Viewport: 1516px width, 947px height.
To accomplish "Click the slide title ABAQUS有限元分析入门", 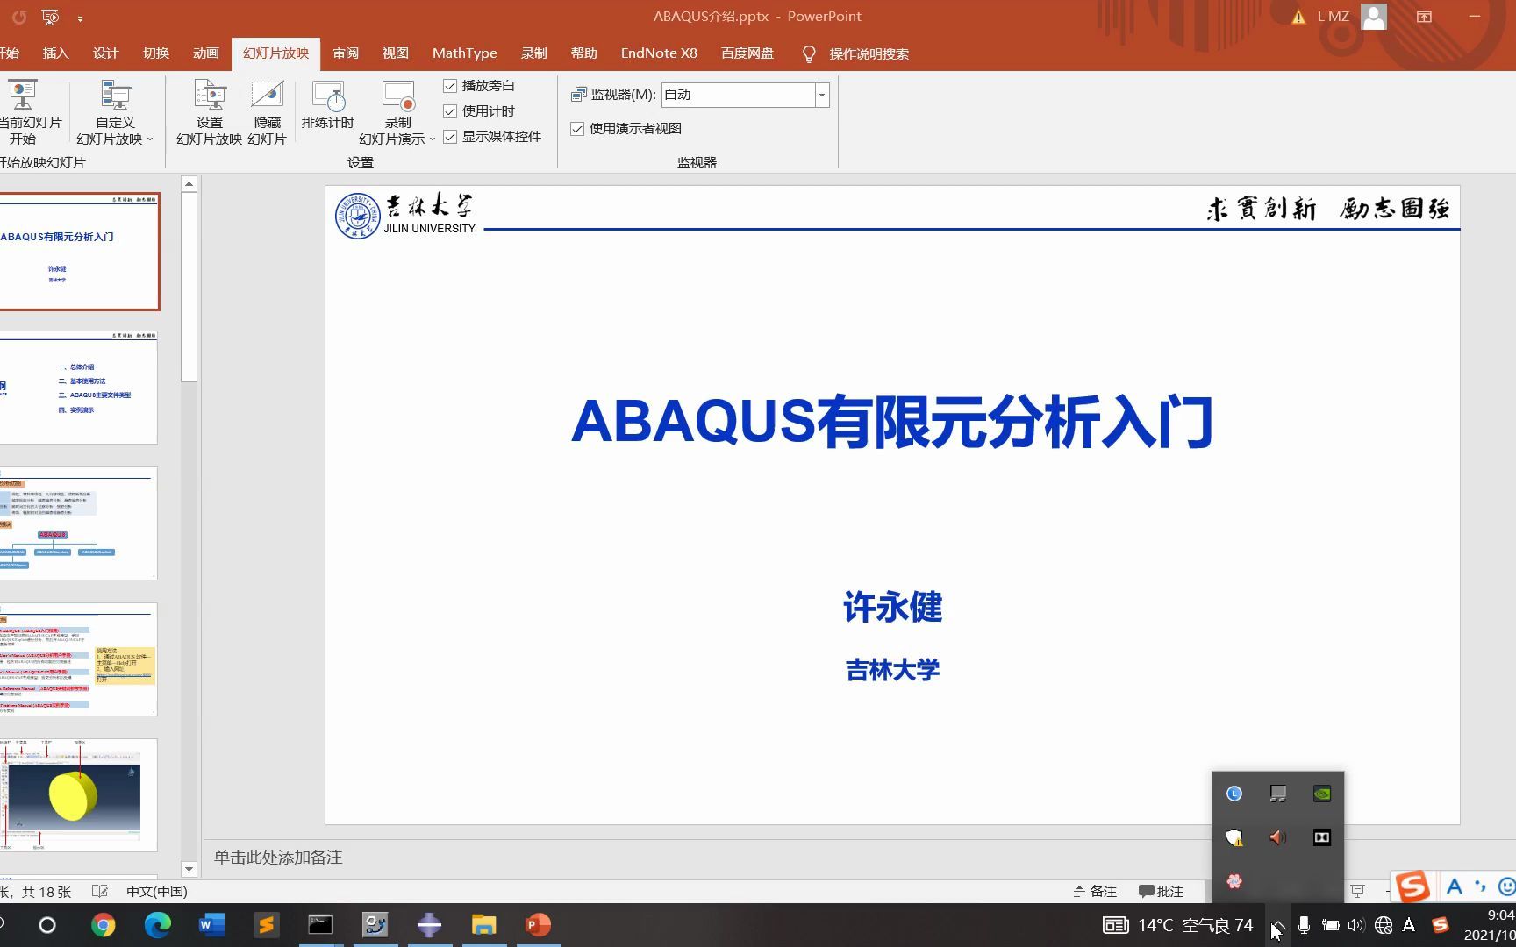I will [892, 422].
